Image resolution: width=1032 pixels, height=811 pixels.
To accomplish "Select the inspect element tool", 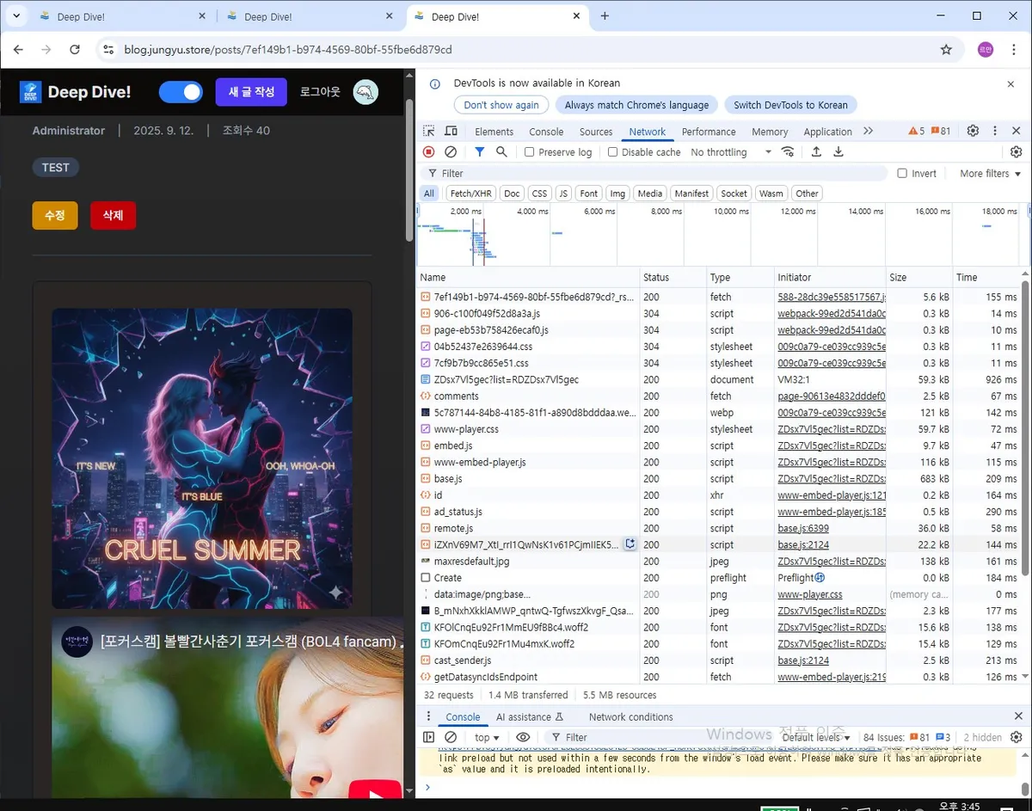I will coord(427,131).
